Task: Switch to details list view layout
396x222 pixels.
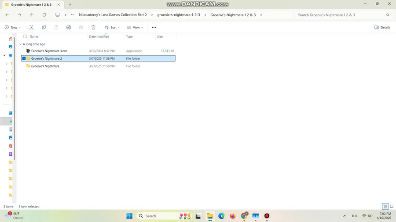Action: click(385, 207)
